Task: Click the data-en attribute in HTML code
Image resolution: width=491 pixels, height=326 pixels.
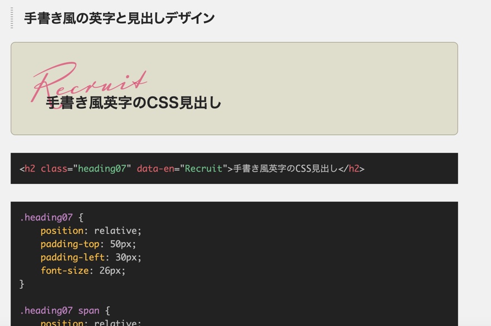Action: (x=155, y=169)
